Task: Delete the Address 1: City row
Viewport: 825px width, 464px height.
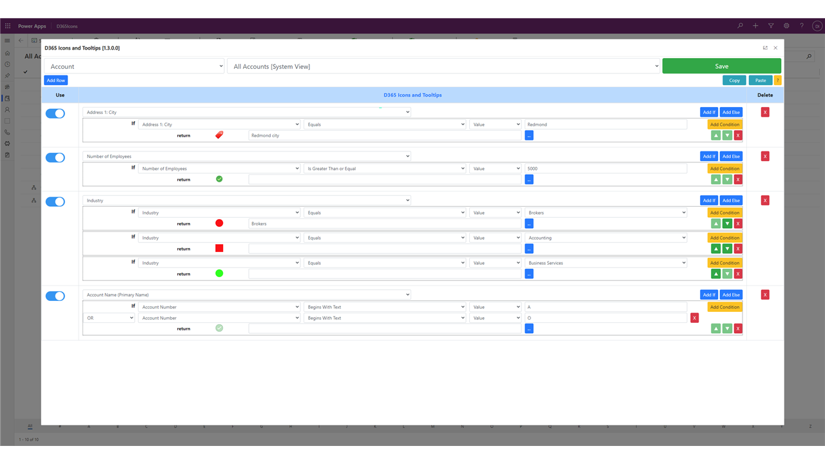Action: (765, 112)
